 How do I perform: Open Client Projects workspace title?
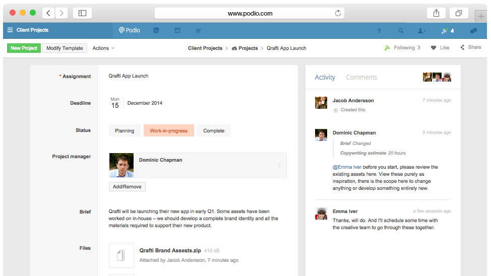[x=32, y=30]
